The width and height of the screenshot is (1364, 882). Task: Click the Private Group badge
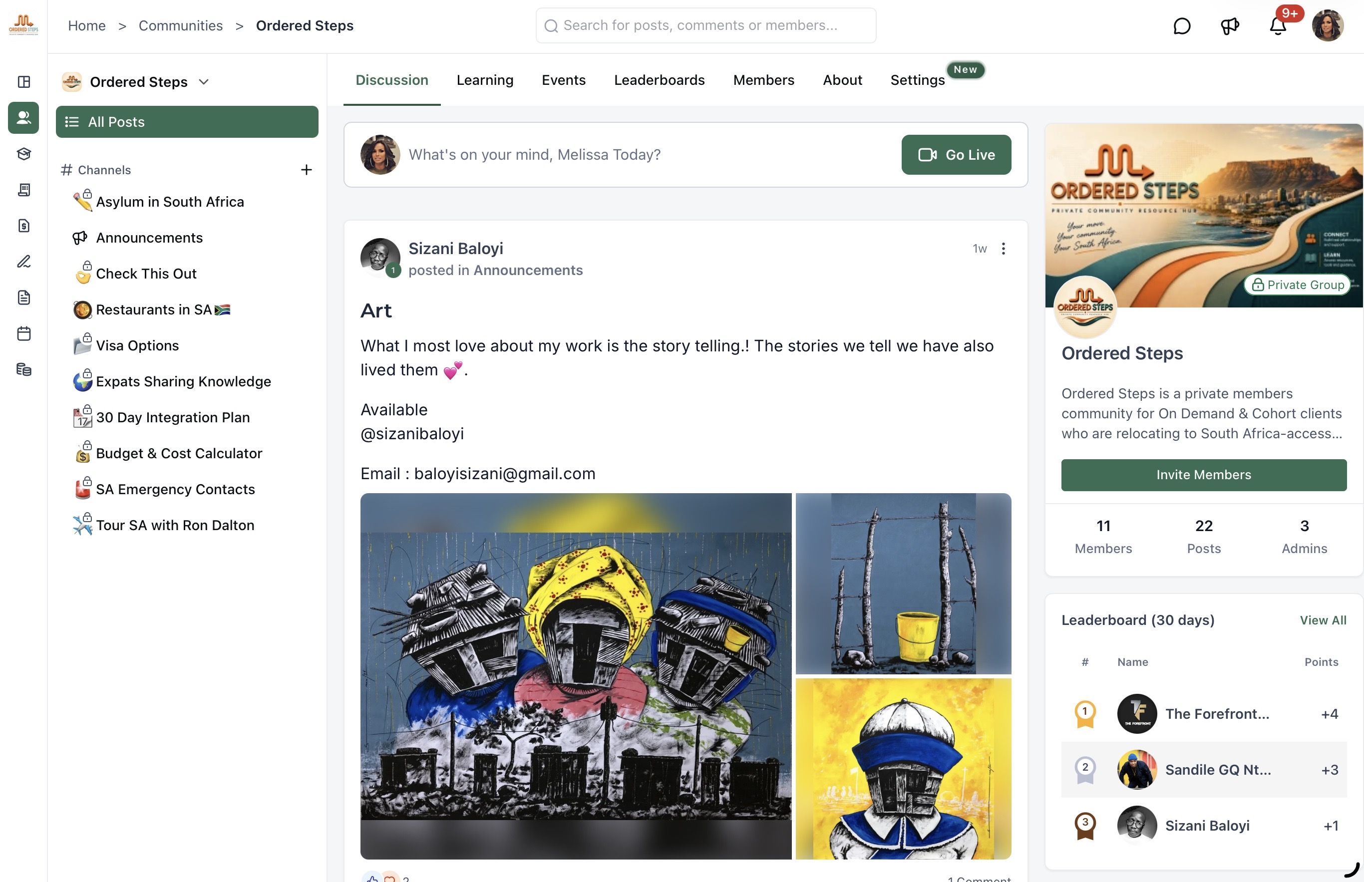pos(1297,285)
